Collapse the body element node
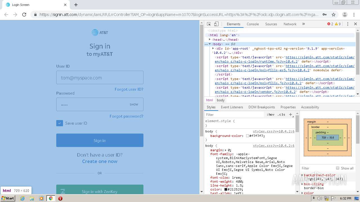 pos(210,44)
